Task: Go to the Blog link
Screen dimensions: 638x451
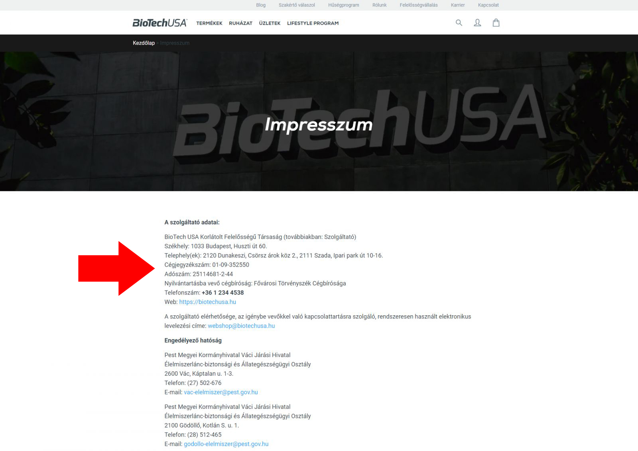Action: [x=261, y=5]
